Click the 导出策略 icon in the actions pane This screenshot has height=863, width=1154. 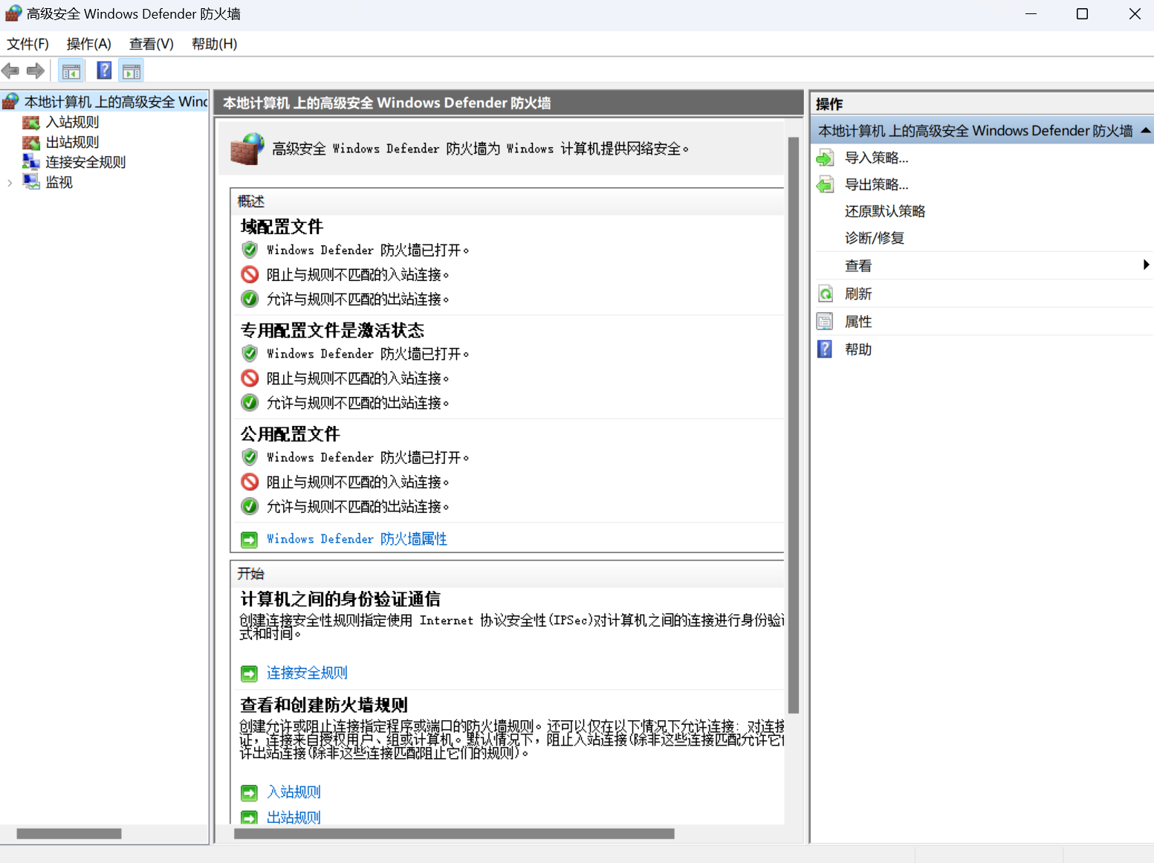826,185
